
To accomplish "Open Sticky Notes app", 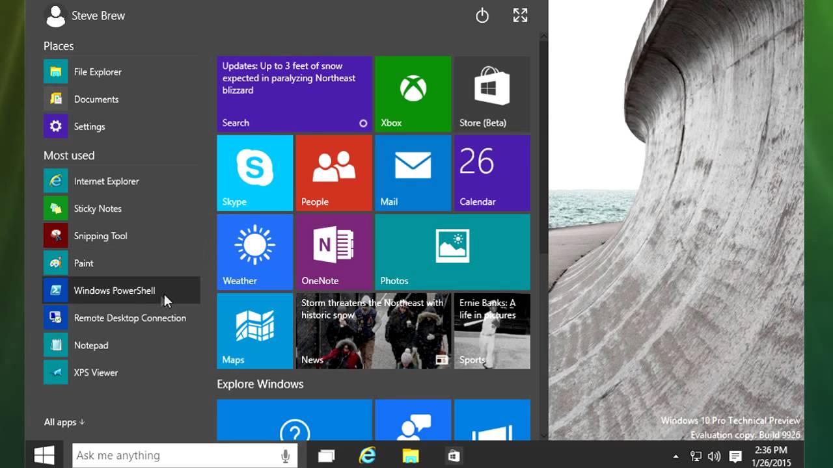I will click(x=121, y=209).
